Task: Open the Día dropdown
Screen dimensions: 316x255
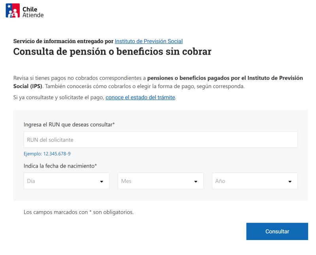Action: 66,181
